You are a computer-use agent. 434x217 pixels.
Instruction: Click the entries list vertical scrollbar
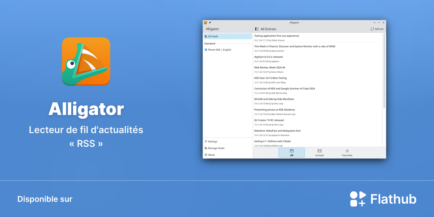click(x=384, y=71)
